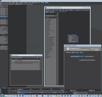Switch to the GPUs tab in Octane dialog

tap(73, 52)
